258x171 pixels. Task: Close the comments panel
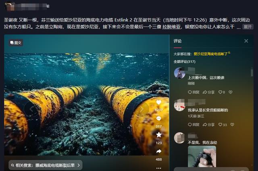pyautogui.click(x=246, y=41)
